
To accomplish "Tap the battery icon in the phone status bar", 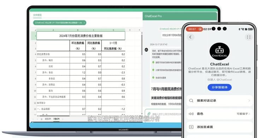I will (251, 29).
